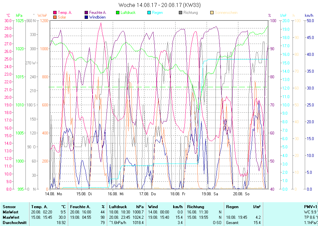The image size is (318, 226).
Task: Click the 'l/m²' rain axis unit at top right
Action: click(x=283, y=16)
